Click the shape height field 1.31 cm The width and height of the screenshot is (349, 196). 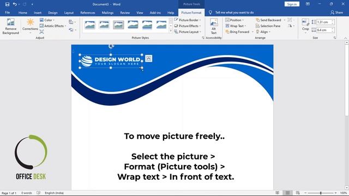click(x=323, y=22)
